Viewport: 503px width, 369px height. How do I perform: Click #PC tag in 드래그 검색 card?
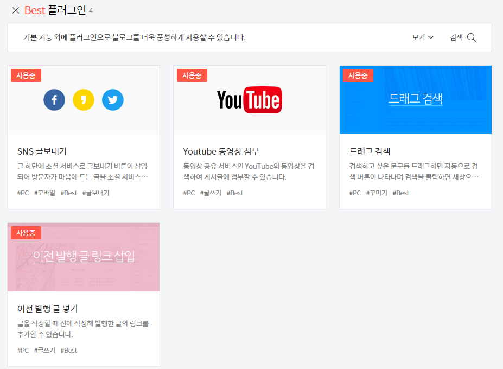[x=355, y=193]
